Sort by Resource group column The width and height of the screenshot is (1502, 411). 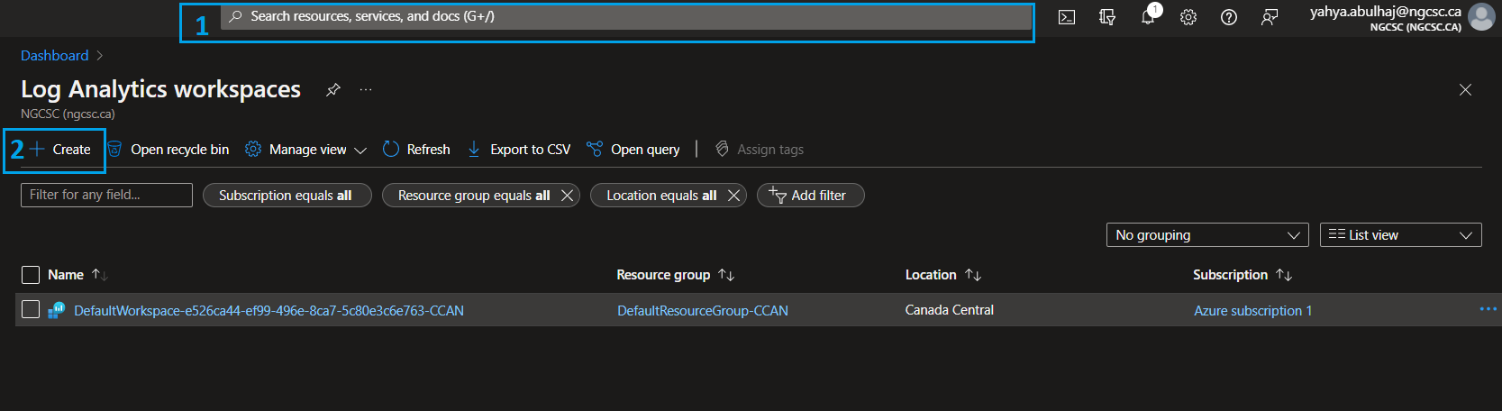(x=676, y=275)
